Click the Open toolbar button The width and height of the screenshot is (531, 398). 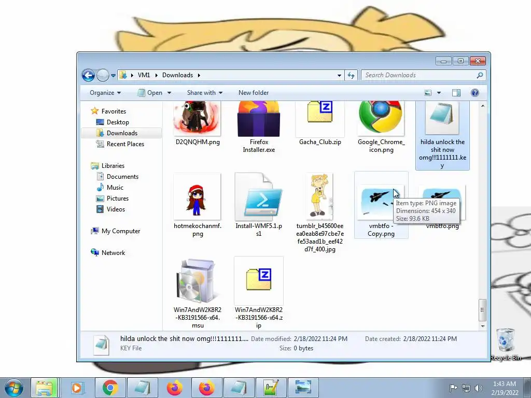click(x=150, y=93)
